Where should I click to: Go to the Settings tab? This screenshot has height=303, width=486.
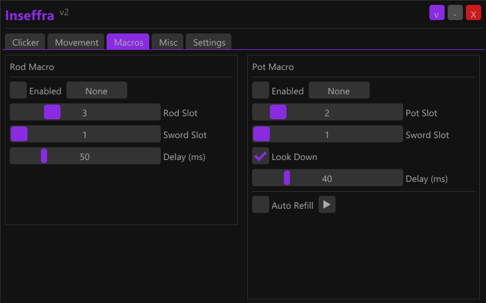(x=209, y=43)
